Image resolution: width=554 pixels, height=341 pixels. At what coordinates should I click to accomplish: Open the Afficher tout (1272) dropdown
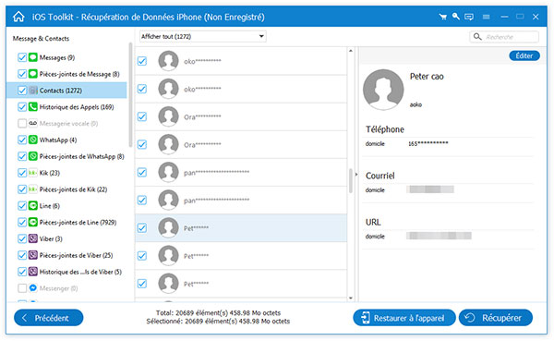coord(202,36)
